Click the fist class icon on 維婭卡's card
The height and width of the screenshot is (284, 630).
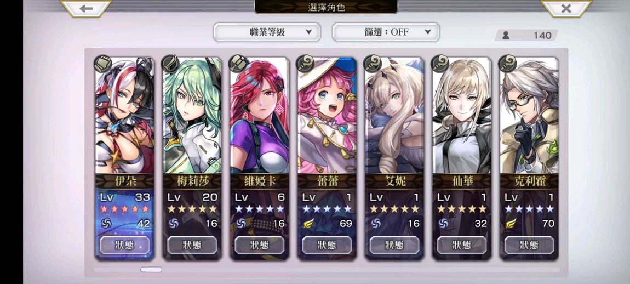click(x=238, y=64)
